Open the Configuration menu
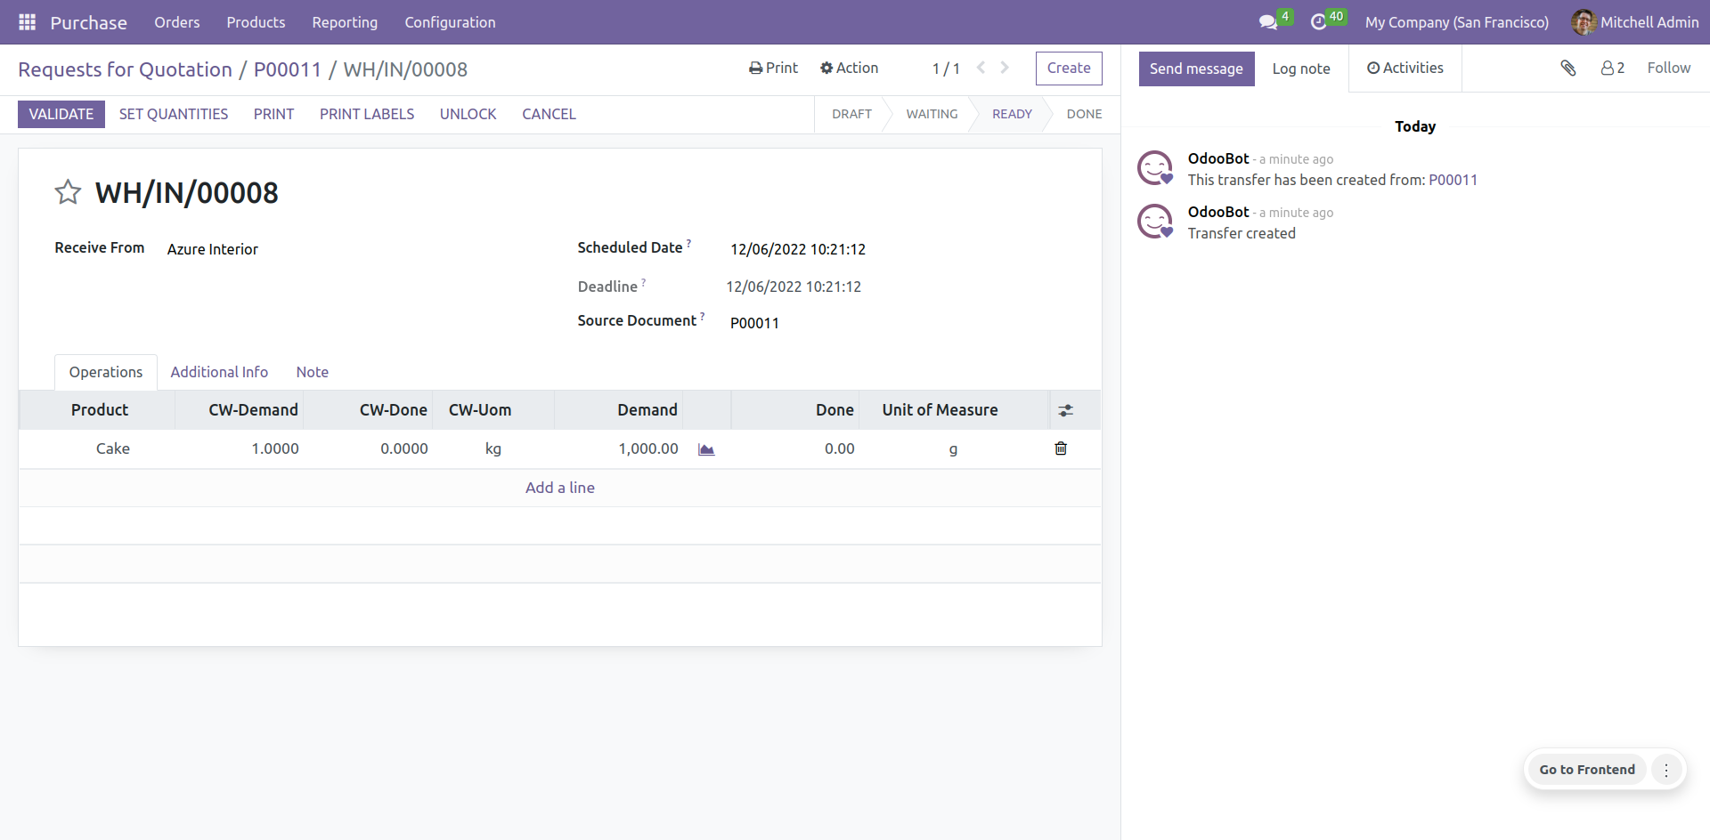 (450, 22)
